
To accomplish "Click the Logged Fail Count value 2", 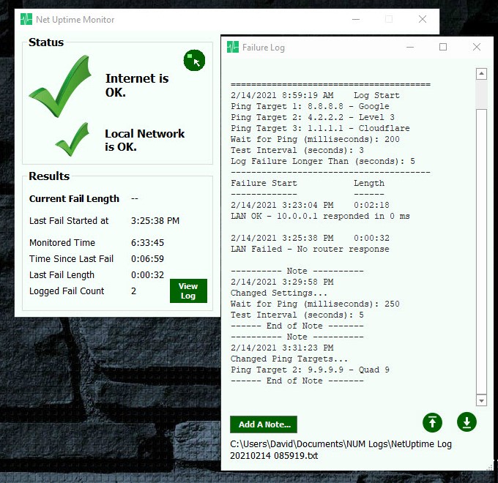I will (134, 291).
